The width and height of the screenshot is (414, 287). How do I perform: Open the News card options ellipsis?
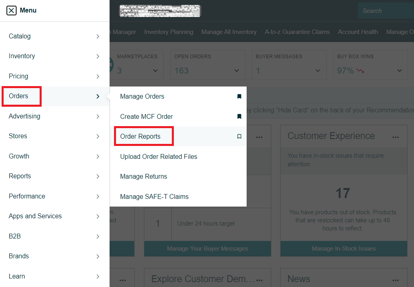pos(395,280)
